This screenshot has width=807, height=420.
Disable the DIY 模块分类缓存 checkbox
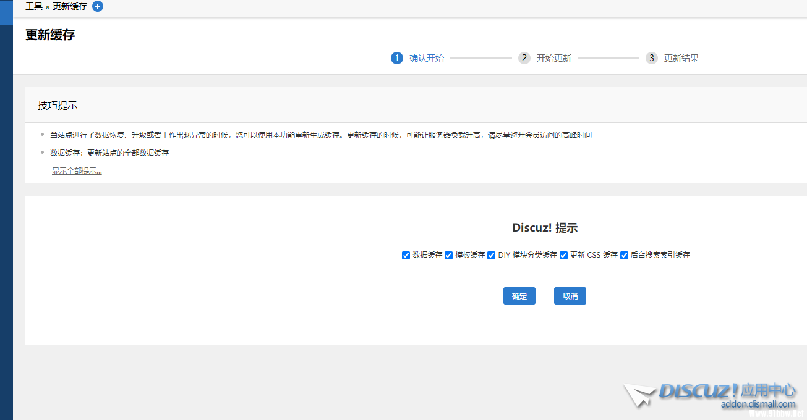492,256
